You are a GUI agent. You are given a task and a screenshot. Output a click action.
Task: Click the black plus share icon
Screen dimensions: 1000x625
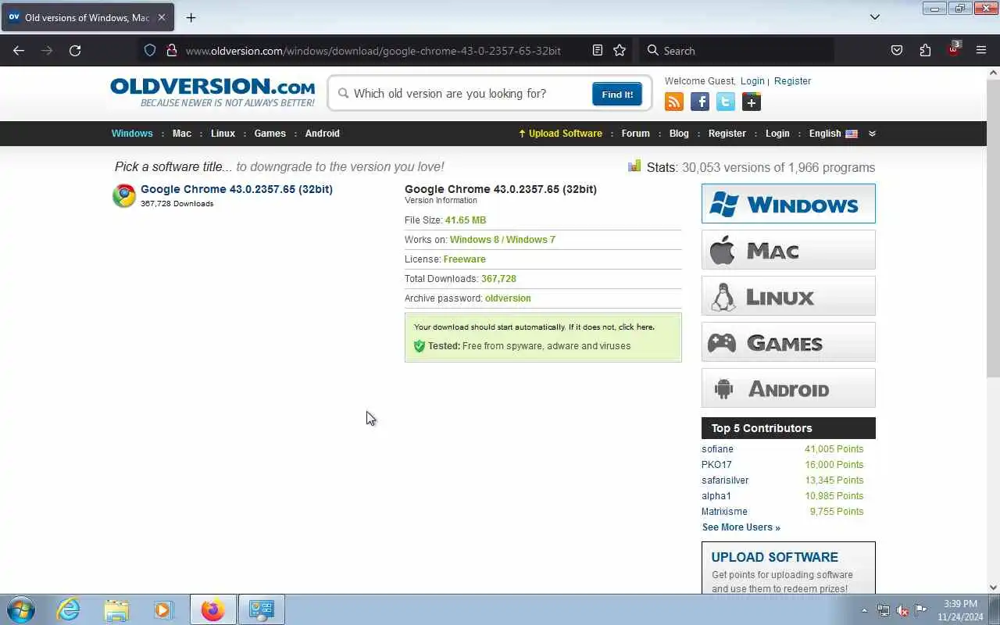tap(752, 102)
